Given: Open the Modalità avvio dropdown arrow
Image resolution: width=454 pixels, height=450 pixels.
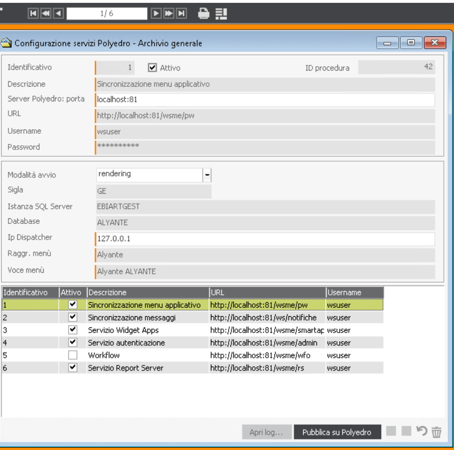Looking at the screenshot, I should pos(207,175).
